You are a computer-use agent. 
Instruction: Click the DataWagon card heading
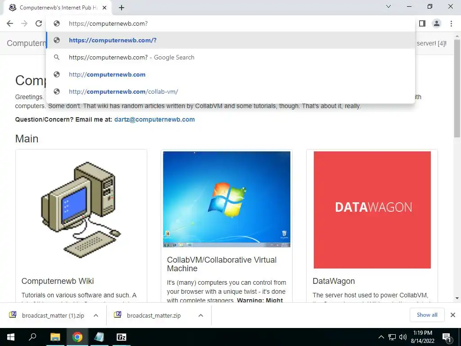point(334,281)
